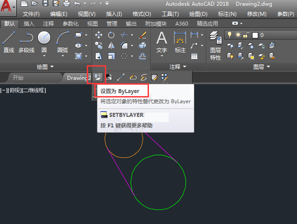Click the 2D wireframe (二维线框) visual style control
The width and height of the screenshot is (297, 224).
34,90
